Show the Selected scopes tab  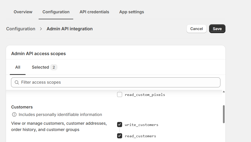(x=44, y=67)
